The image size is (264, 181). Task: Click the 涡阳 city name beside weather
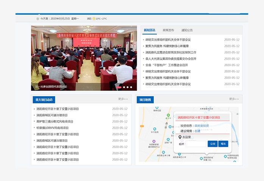[x=89, y=19]
